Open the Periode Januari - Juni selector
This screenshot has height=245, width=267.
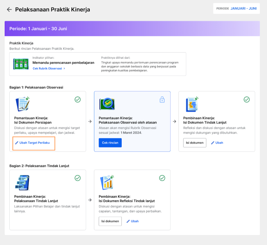[x=236, y=9]
